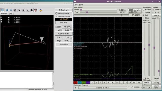Click the homed symbol next to Z coordinate
Screen dimensions: 162x91
pyautogui.click(x=1, y=22)
